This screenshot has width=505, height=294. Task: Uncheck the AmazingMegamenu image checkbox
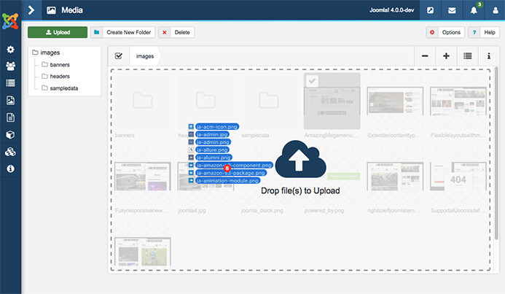312,81
